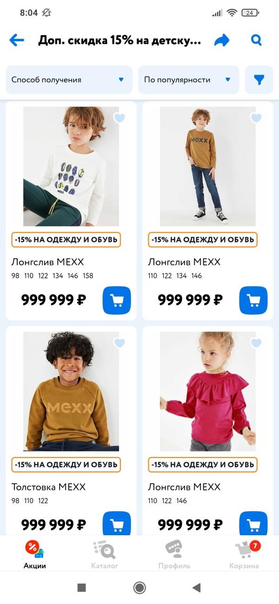Open the Толстовка MEXX product photo
The height and width of the screenshot is (604, 279).
(x=71, y=392)
